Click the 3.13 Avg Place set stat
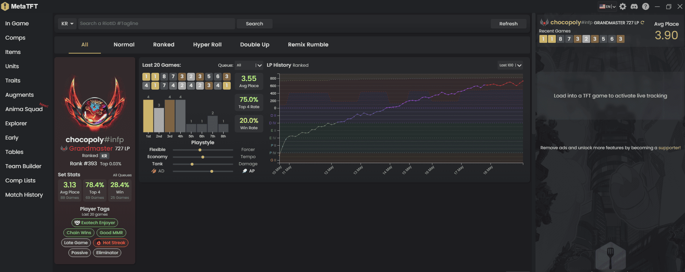Screen dimensions: 685x272 click(x=70, y=190)
